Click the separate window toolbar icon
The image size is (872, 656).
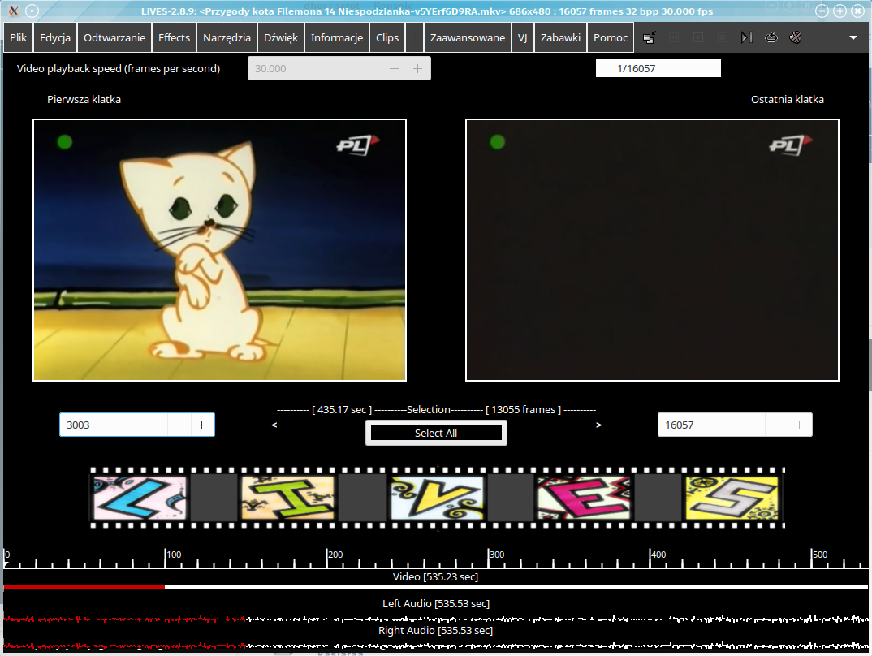(x=649, y=37)
